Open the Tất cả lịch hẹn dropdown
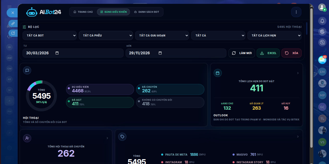This screenshot has width=329, height=164. [x=274, y=35]
